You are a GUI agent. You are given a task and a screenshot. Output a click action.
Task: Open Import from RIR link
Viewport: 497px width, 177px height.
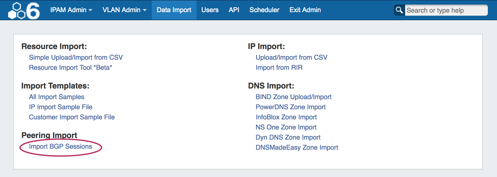pyautogui.click(x=279, y=68)
